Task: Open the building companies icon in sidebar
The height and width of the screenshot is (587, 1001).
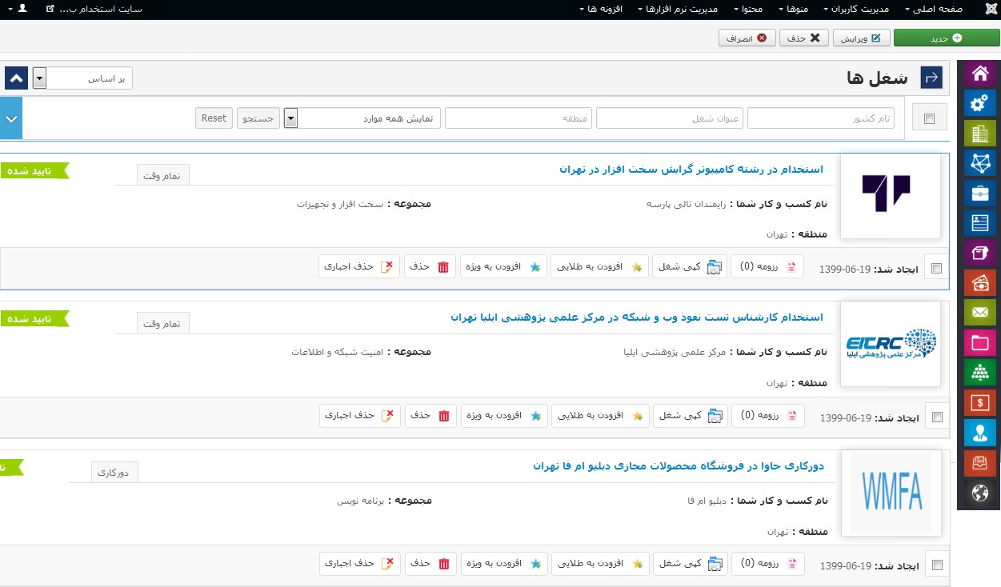Action: pos(979,134)
